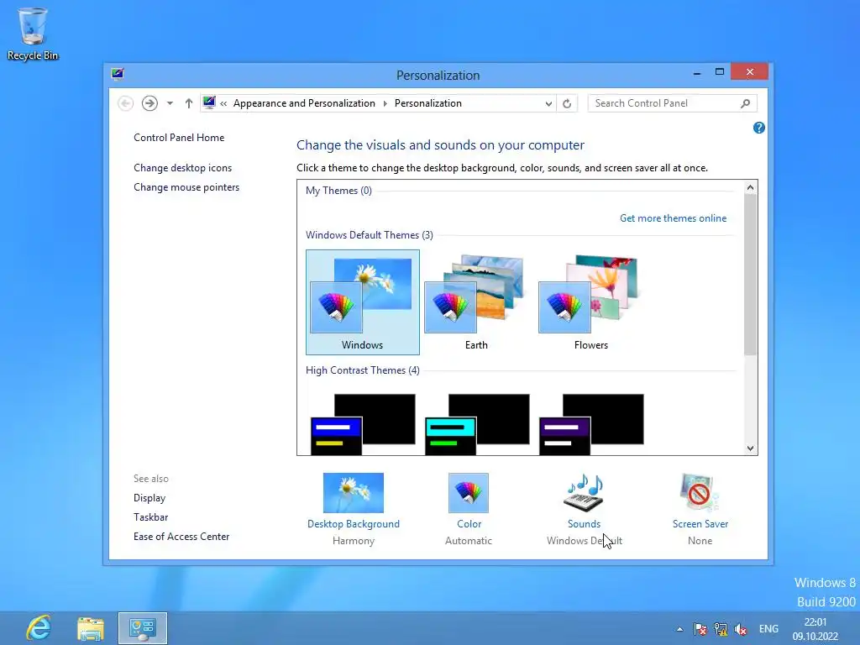
Task: Open the taskbar clock and date
Action: click(815, 629)
